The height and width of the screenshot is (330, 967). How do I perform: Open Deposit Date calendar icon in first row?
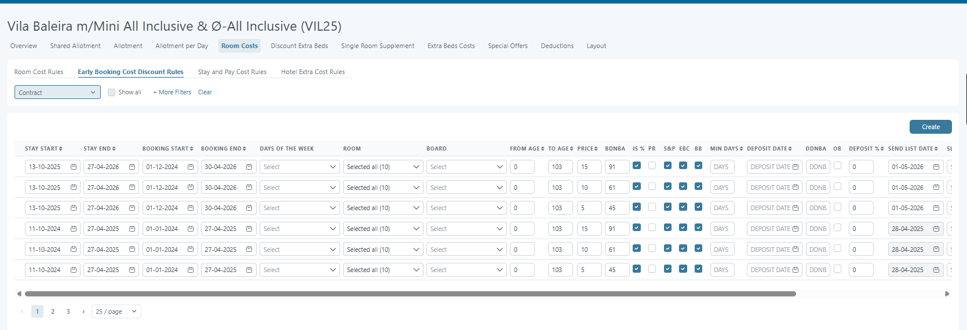point(796,167)
